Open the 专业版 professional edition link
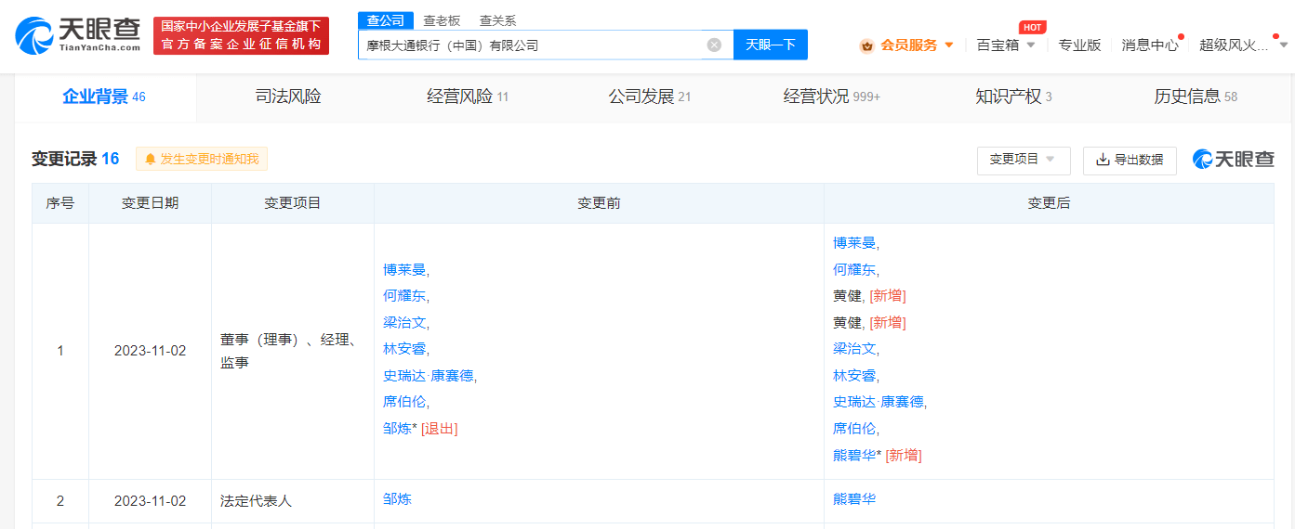The width and height of the screenshot is (1295, 529). pyautogui.click(x=1079, y=45)
